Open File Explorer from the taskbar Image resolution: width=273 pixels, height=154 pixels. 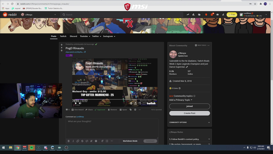pos(11,148)
